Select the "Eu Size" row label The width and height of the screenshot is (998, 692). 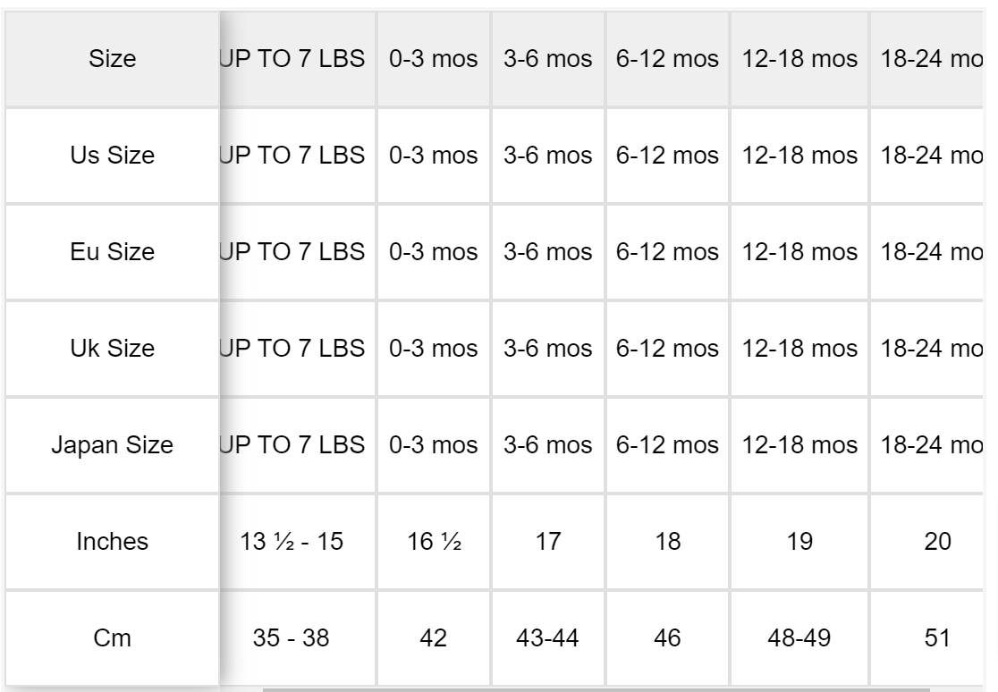pyautogui.click(x=113, y=253)
